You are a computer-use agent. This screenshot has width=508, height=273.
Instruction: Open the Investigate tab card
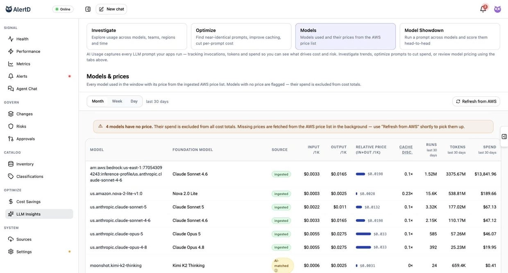tap(137, 36)
